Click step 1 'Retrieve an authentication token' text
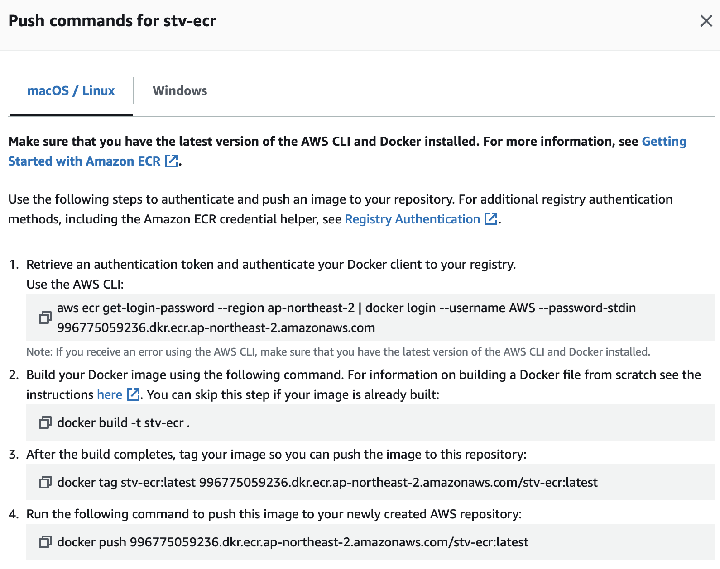720x569 pixels. click(271, 265)
